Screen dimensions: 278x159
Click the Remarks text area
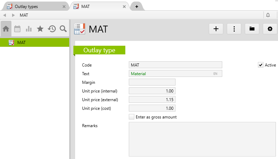coord(202,139)
